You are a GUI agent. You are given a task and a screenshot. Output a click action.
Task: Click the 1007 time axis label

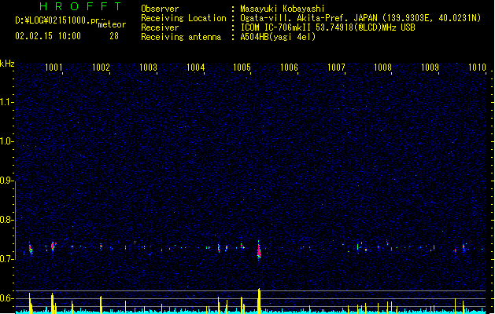click(x=336, y=68)
